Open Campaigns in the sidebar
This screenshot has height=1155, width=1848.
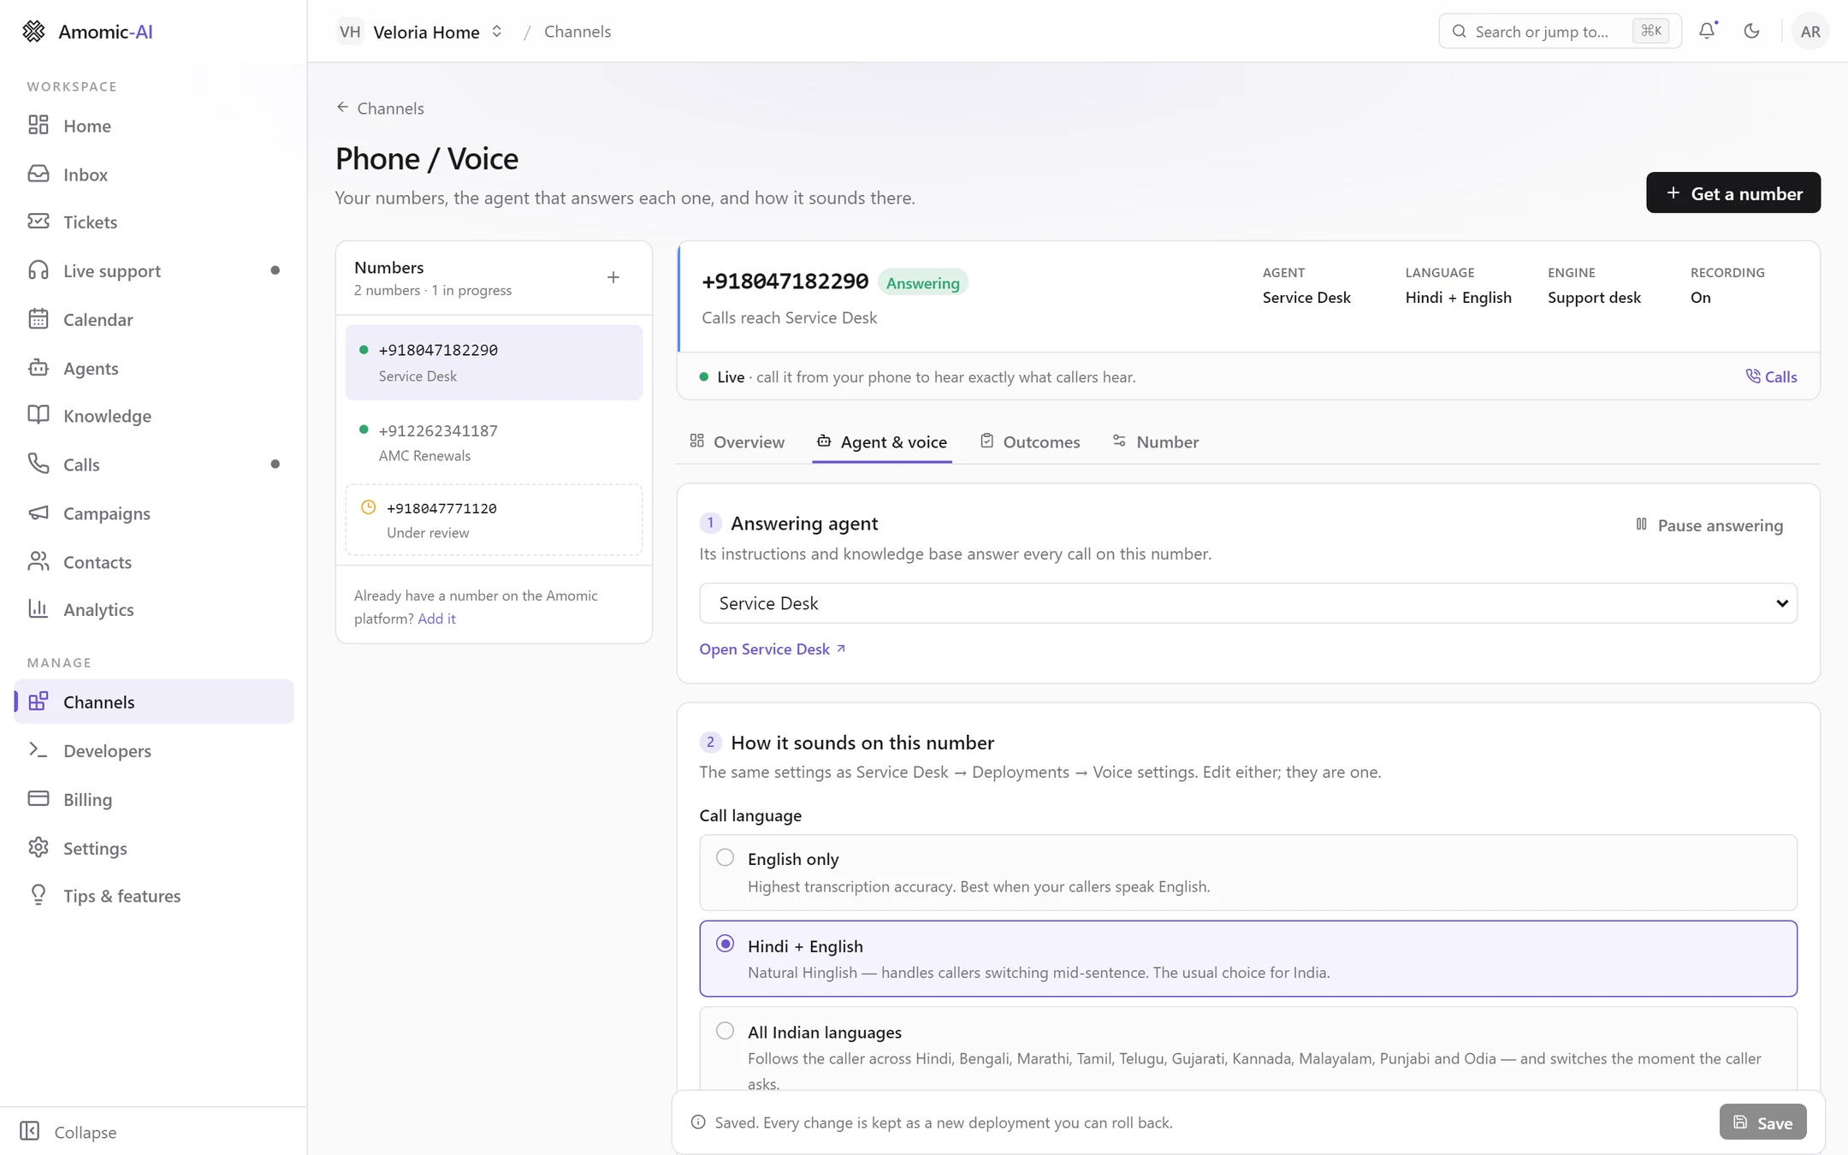tap(154, 513)
